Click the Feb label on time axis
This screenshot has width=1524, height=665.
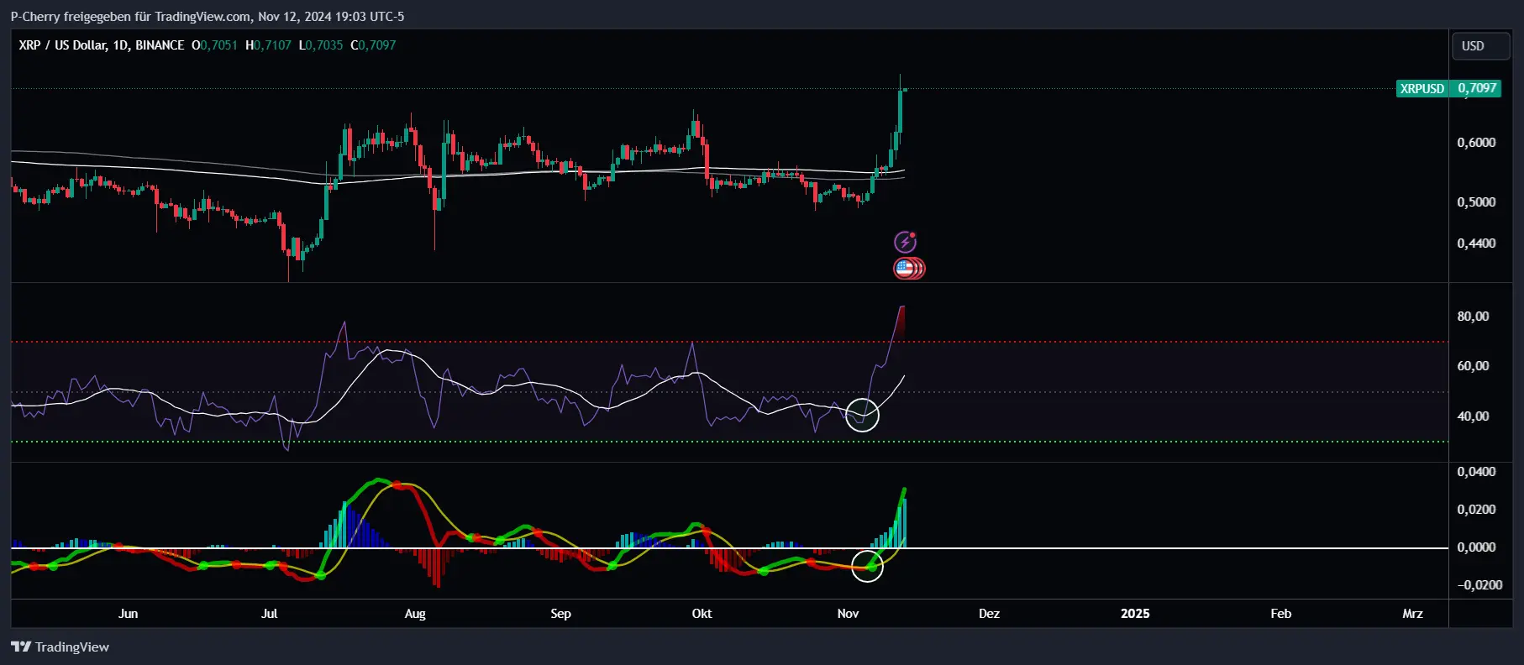point(1280,613)
